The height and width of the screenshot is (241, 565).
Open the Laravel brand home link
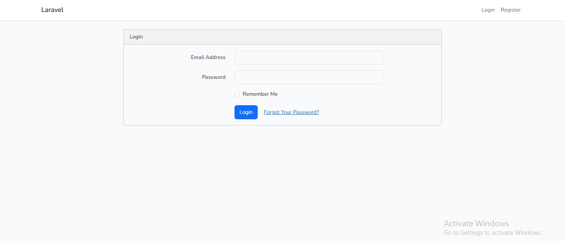[52, 10]
